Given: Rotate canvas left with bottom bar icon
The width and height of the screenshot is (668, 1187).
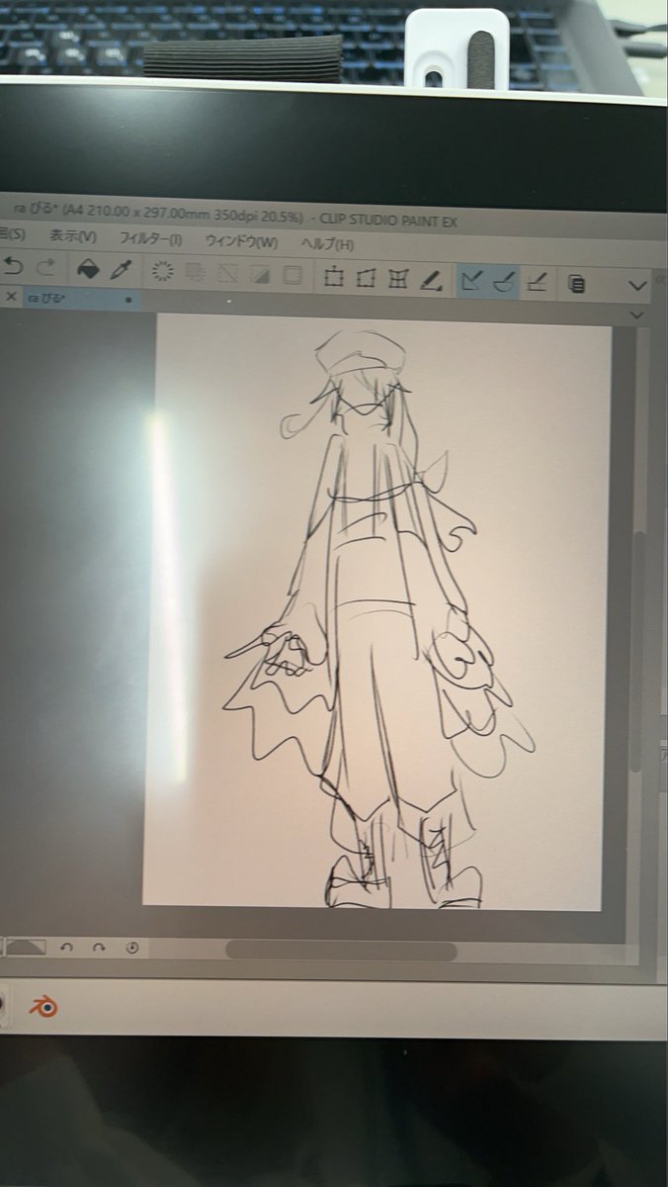Looking at the screenshot, I should pyautogui.click(x=67, y=947).
